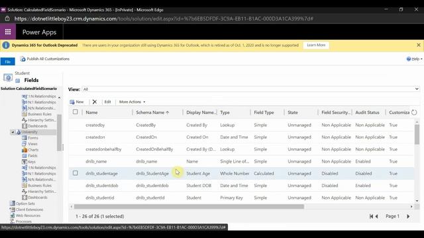Open the File menu
Image resolution: width=424 pixels, height=238 pixels.
click(x=7, y=61)
